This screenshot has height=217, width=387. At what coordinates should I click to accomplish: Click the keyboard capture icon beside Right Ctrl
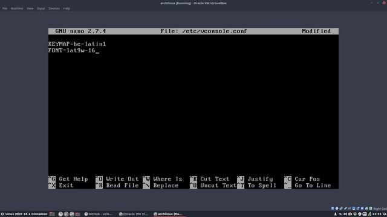point(371,209)
